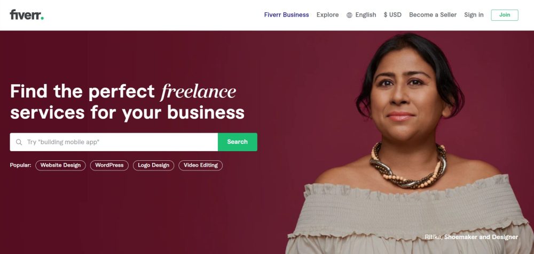Image resolution: width=534 pixels, height=254 pixels.
Task: Focus the "building mobile app" search field
Action: coord(114,142)
